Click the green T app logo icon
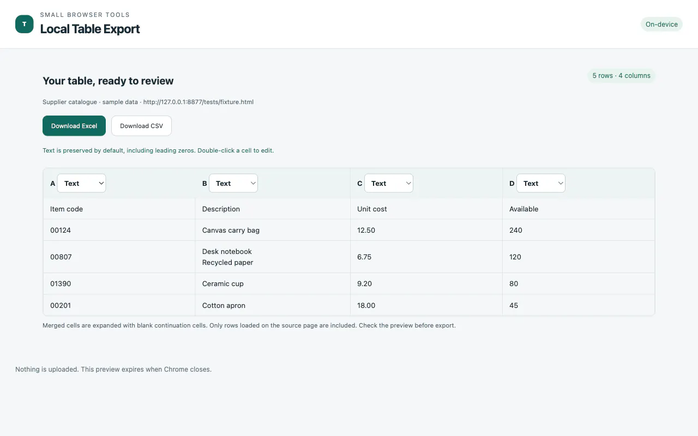Screen dimensions: 698x436 tap(25, 24)
